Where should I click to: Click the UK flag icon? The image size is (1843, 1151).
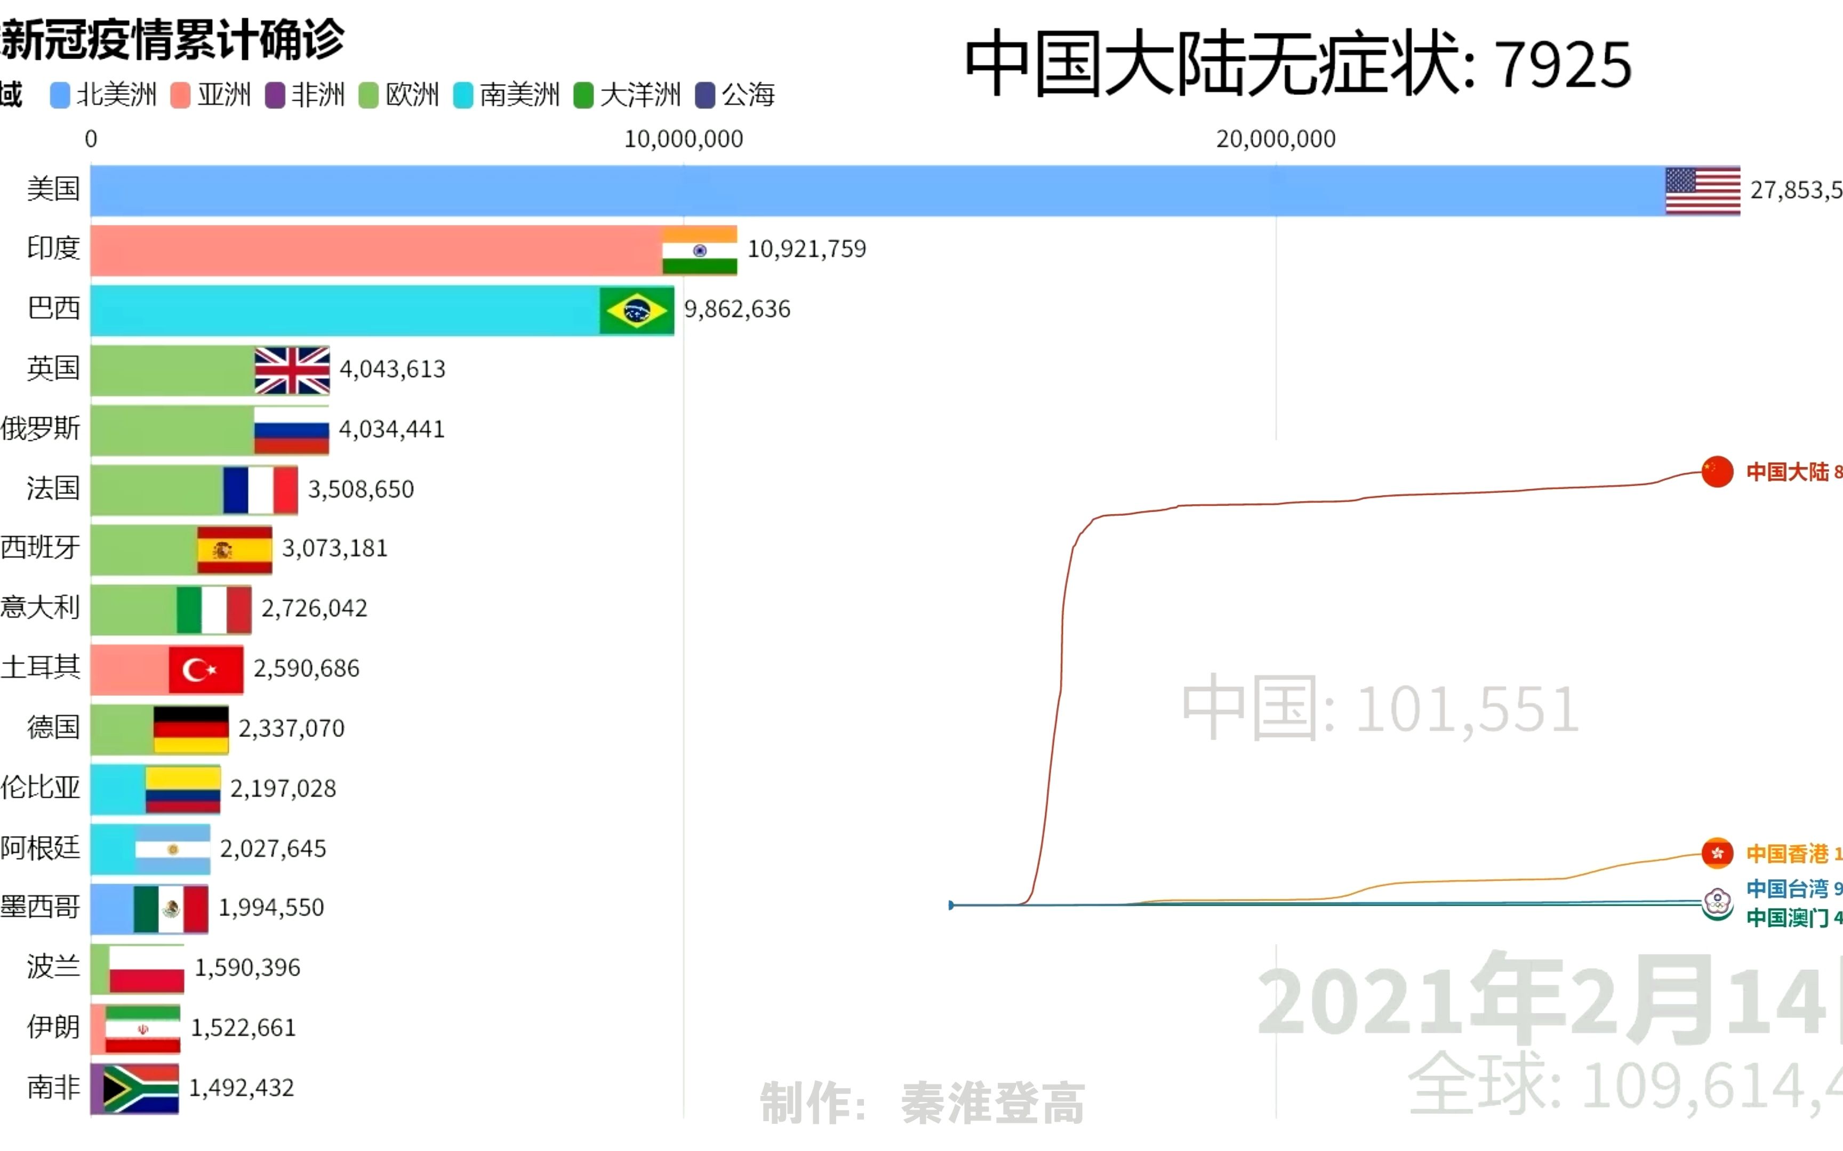pos(292,371)
